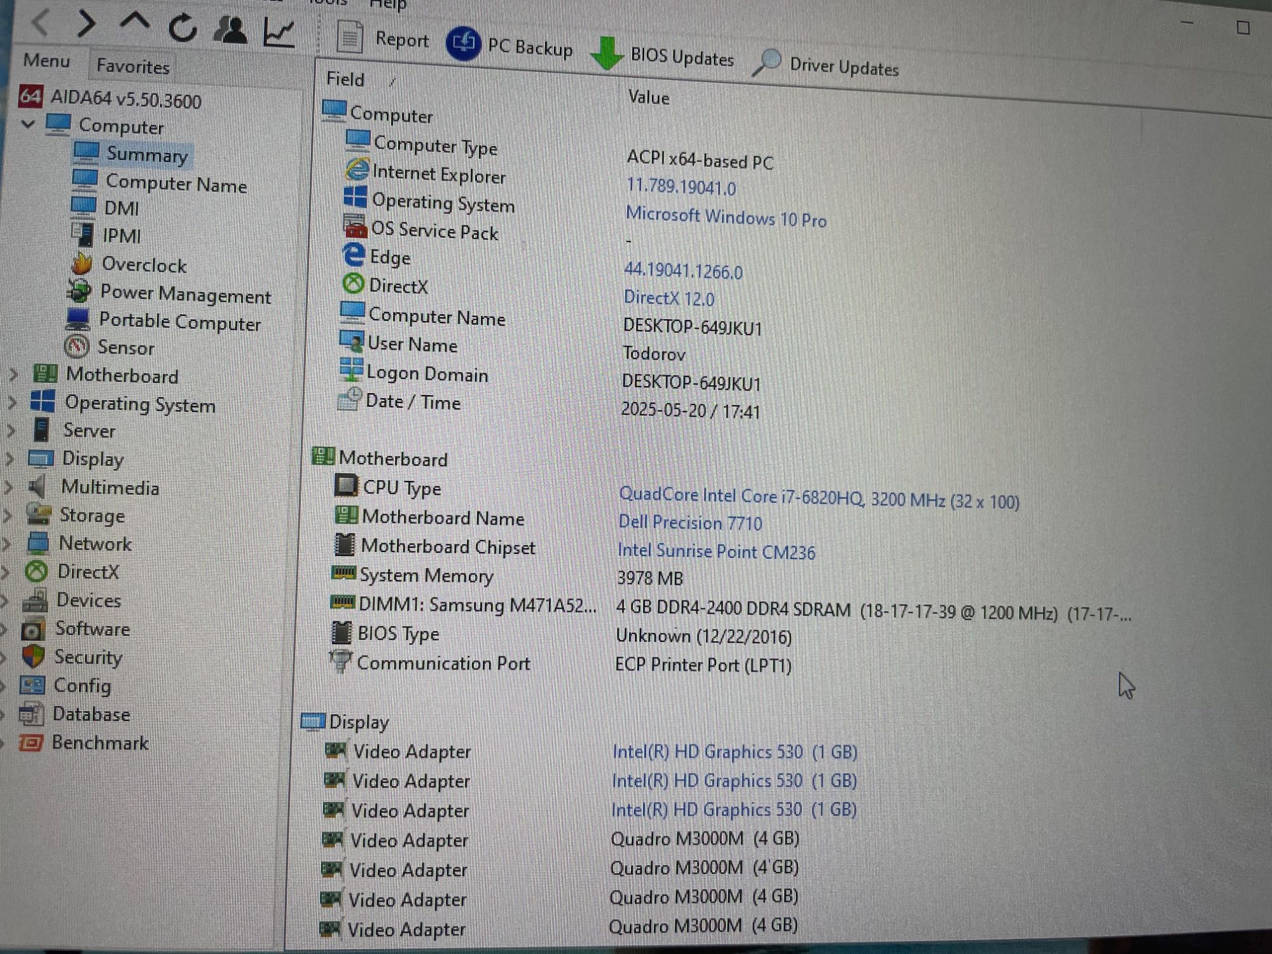
Task: Click the Config icon in tree
Action: (32, 685)
